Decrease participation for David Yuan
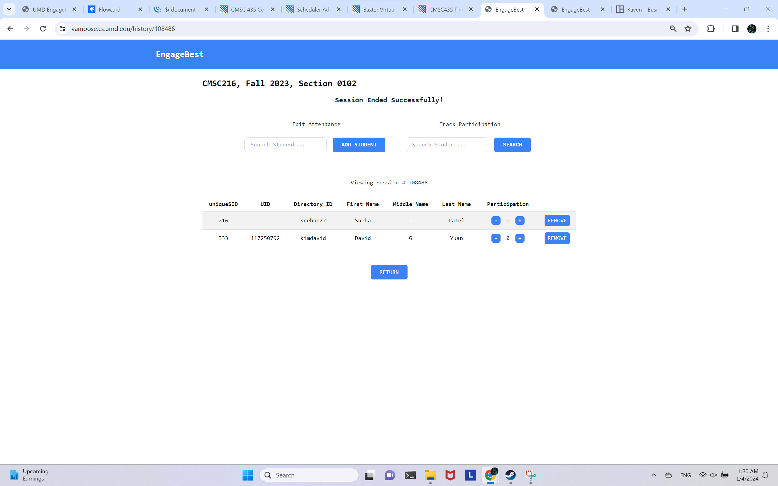This screenshot has width=778, height=486. [x=496, y=238]
